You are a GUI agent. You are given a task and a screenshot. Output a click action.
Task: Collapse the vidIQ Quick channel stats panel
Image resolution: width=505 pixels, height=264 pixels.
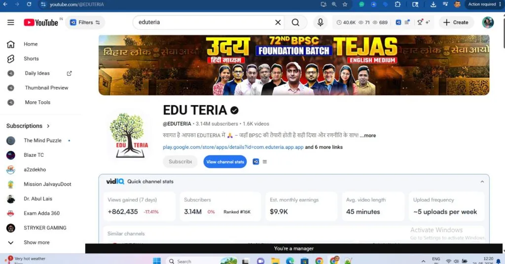[482, 181]
